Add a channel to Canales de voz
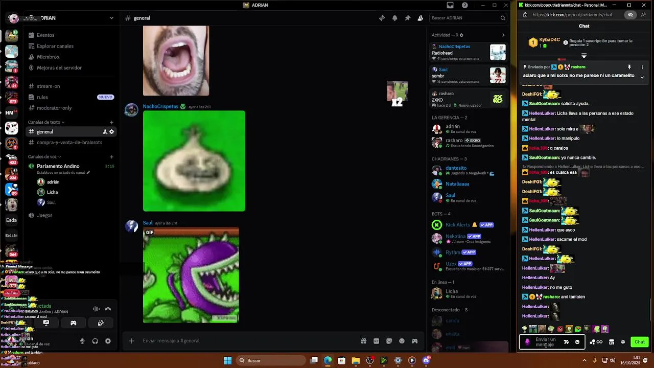The width and height of the screenshot is (654, 368). [x=111, y=157]
